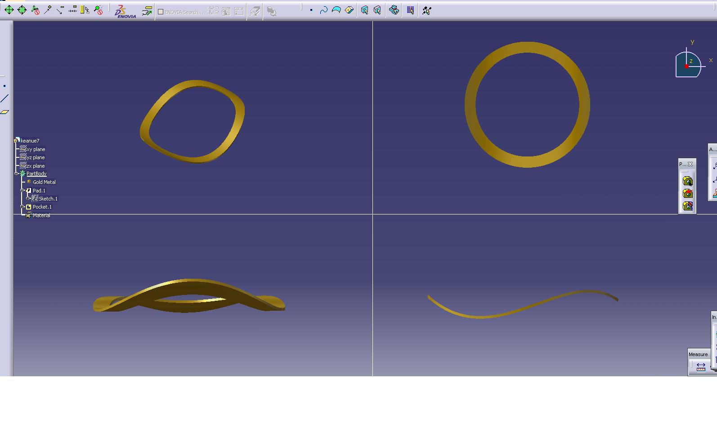
Task: Select the small blue point tool
Action: tap(311, 10)
